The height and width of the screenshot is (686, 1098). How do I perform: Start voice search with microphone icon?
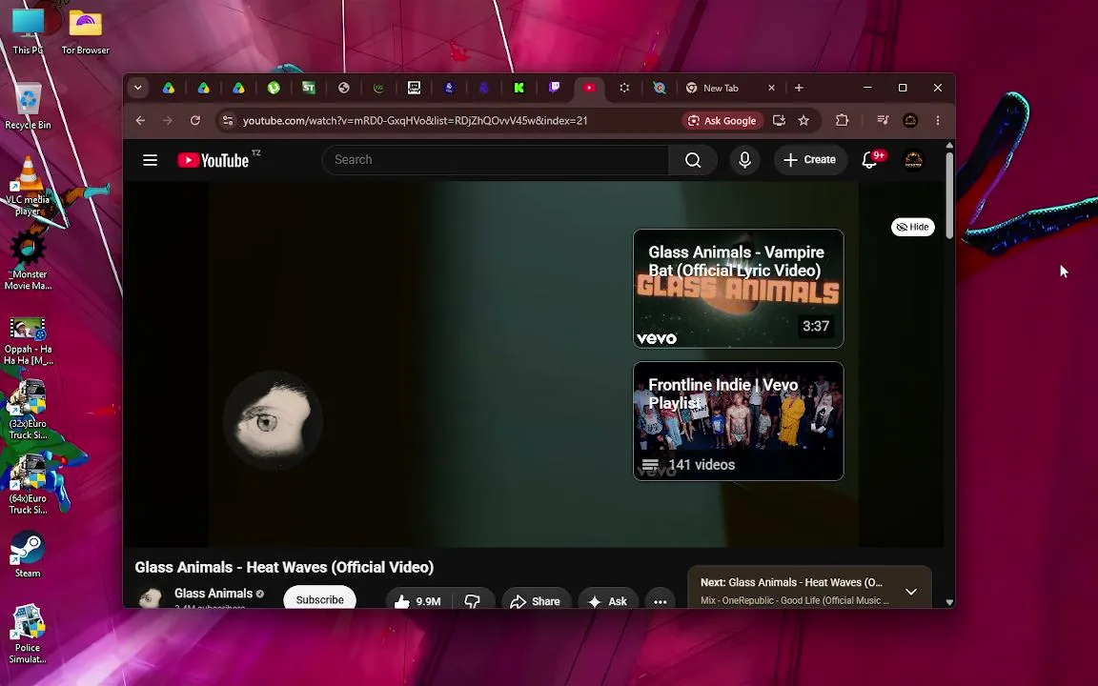[745, 160]
